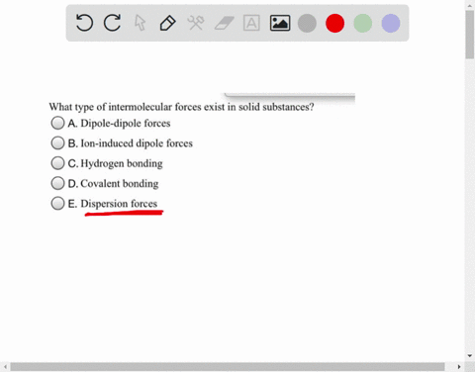Pick the red pen color

point(334,23)
